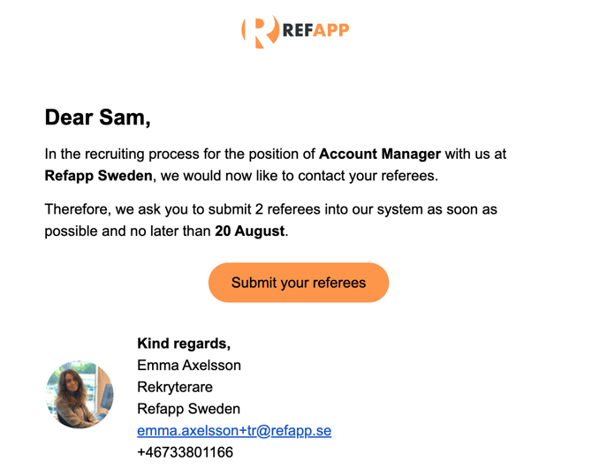Click the name Emma Axelsson in signature
Image resolution: width=592 pixels, height=469 pixels.
[x=189, y=366]
